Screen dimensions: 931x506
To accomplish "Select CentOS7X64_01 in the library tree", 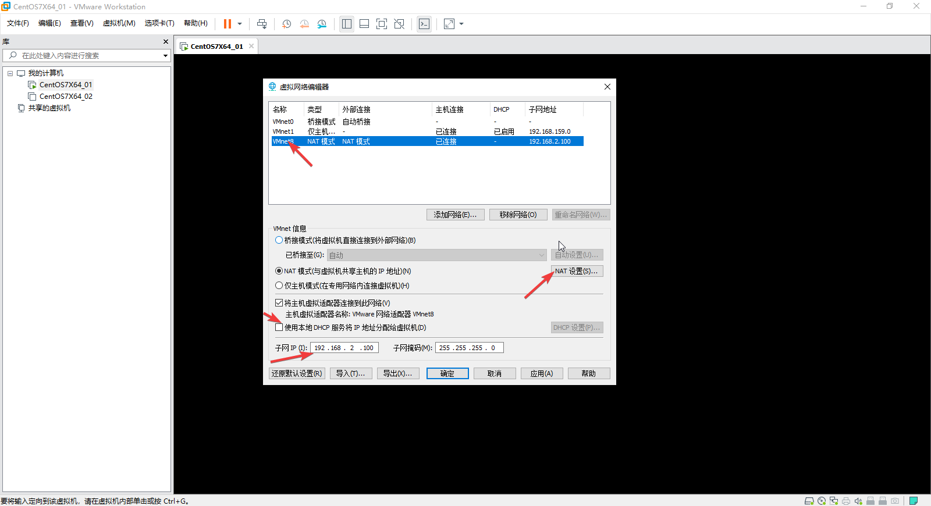I will (65, 85).
